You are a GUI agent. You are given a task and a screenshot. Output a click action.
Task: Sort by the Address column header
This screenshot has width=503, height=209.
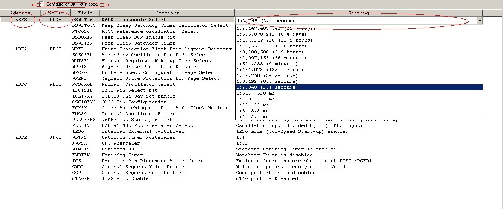tap(20, 13)
